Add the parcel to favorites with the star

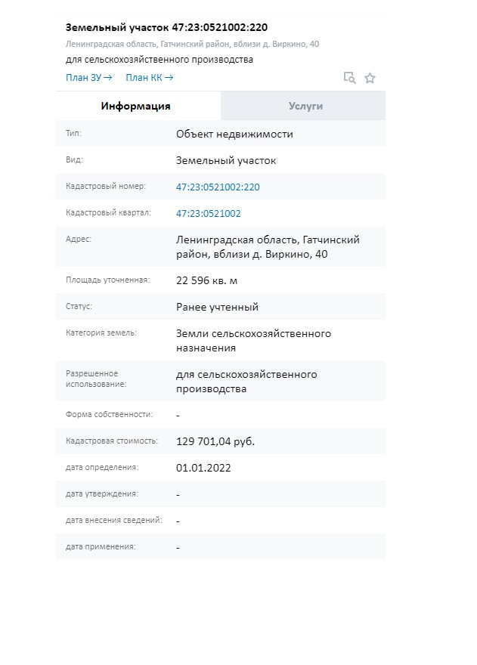coord(370,77)
